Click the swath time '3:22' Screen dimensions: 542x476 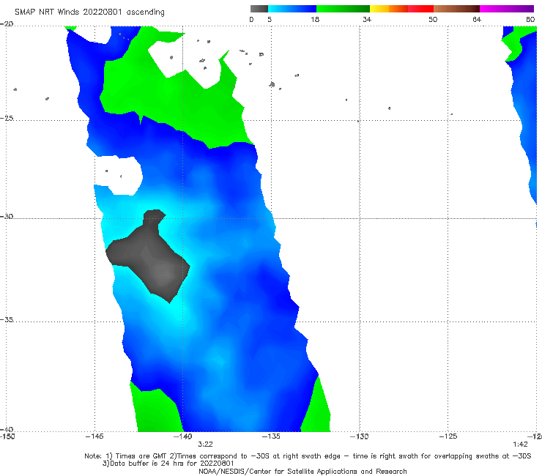[205, 445]
